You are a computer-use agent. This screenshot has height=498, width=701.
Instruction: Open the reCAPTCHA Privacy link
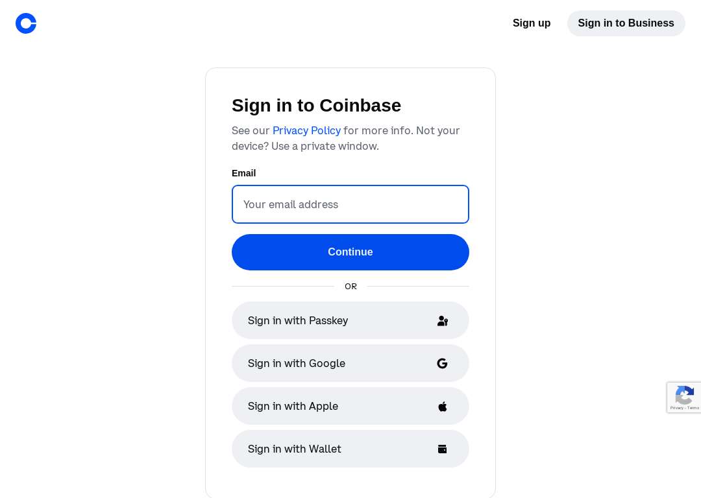point(676,408)
